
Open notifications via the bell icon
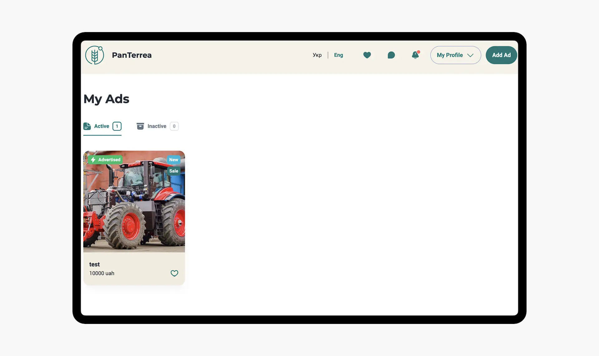tap(415, 55)
